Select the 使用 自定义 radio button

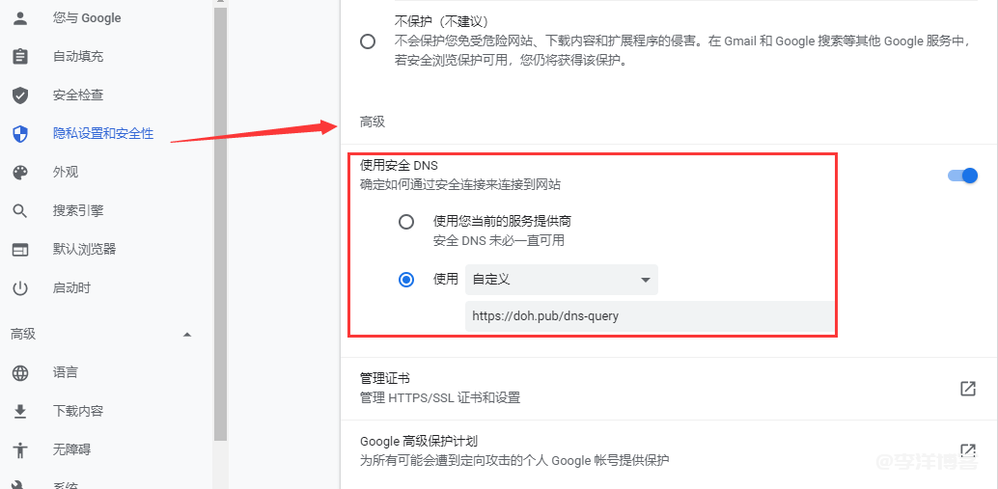click(406, 280)
